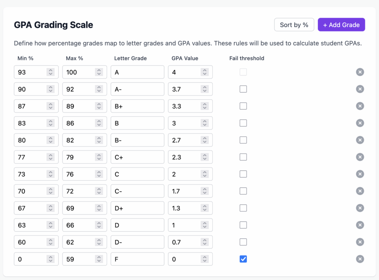Delete the A- grade row

coord(360,89)
